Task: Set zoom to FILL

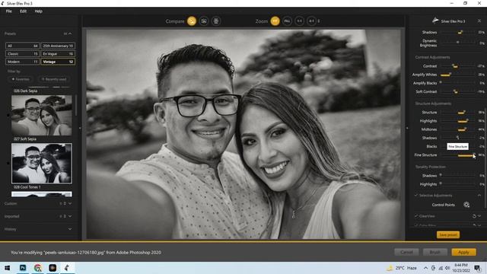Action: tap(288, 21)
